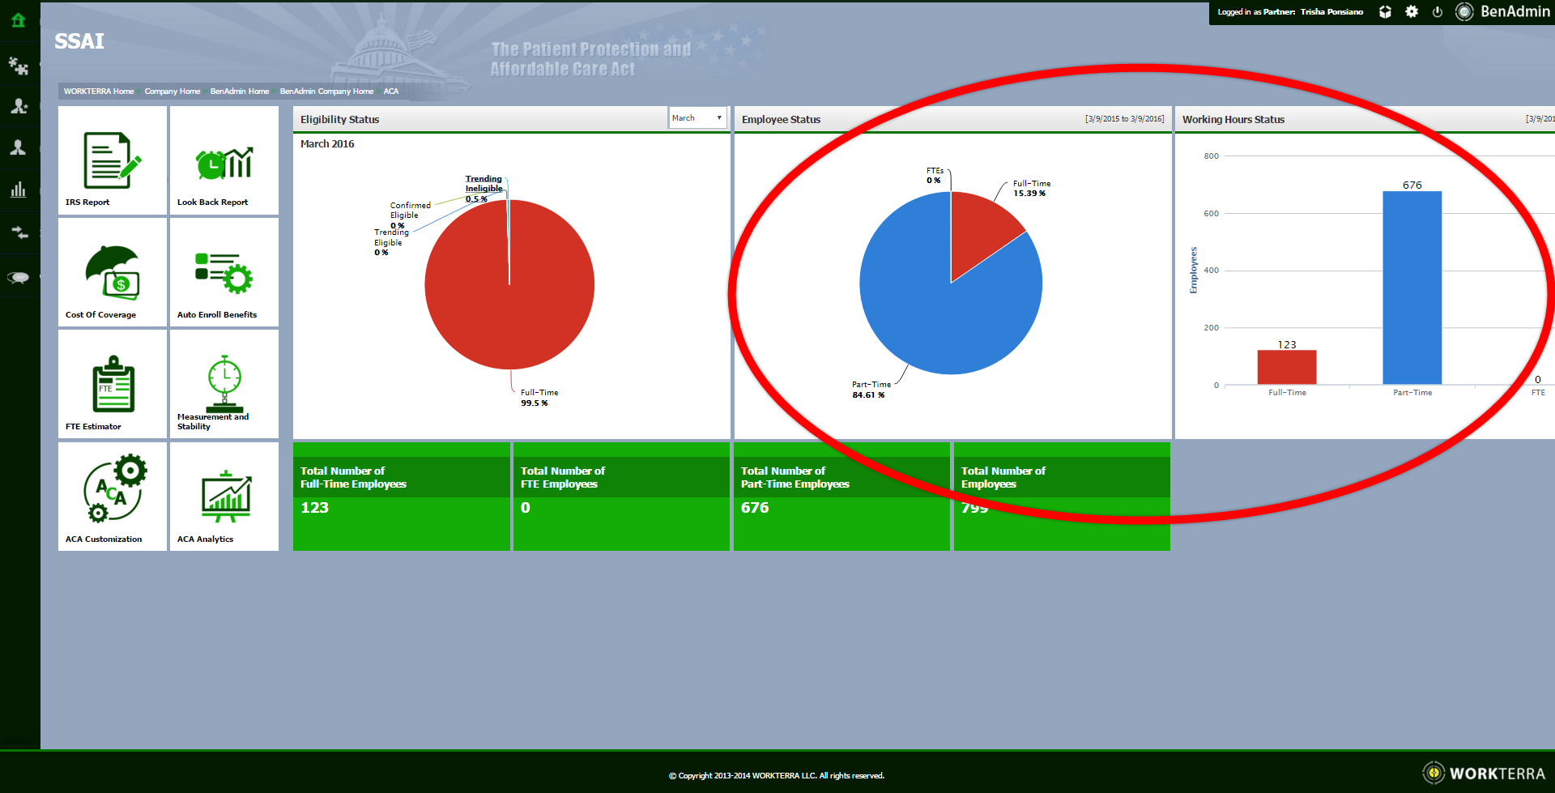Open the ACA Analytics tile
This screenshot has width=1555, height=793.
[224, 497]
